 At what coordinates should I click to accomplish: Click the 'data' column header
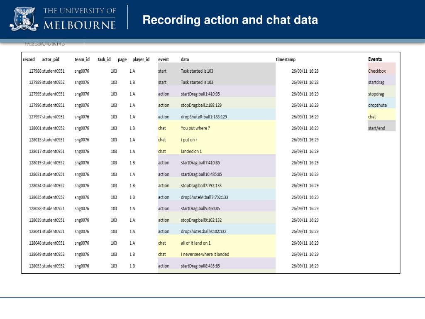tap(185, 59)
